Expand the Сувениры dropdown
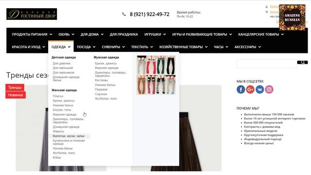The height and width of the screenshot is (175, 311). coord(113,47)
